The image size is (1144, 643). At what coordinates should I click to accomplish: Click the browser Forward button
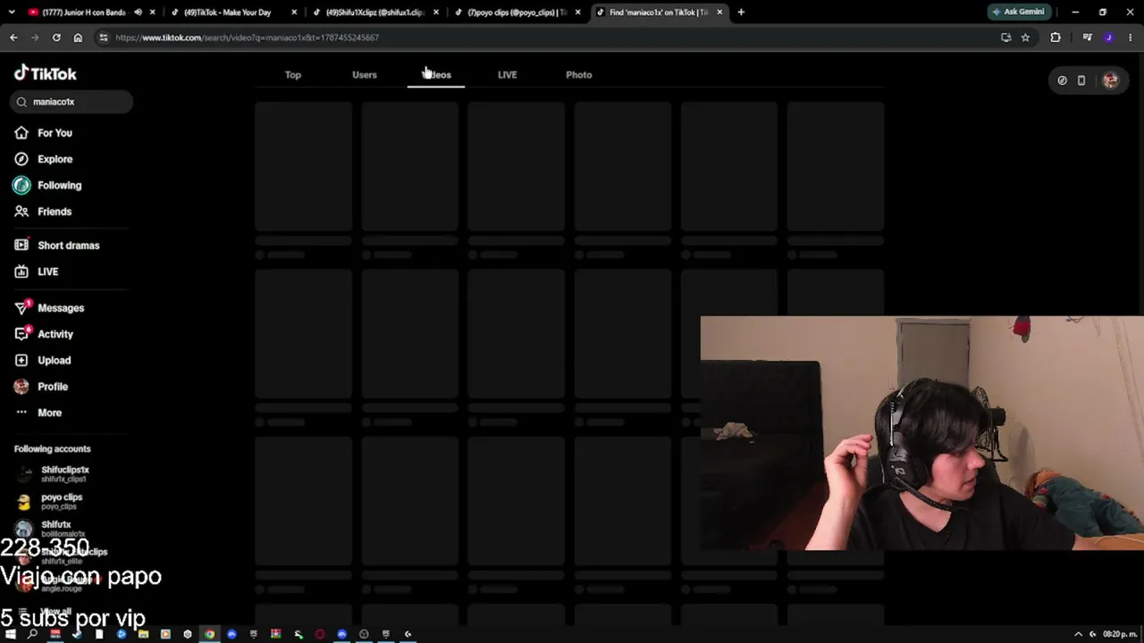tap(35, 38)
